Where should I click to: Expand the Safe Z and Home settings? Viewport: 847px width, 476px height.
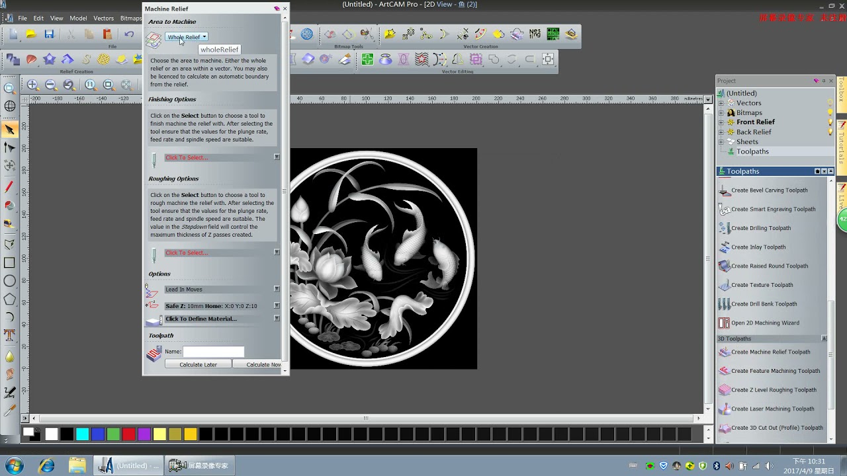coord(277,306)
